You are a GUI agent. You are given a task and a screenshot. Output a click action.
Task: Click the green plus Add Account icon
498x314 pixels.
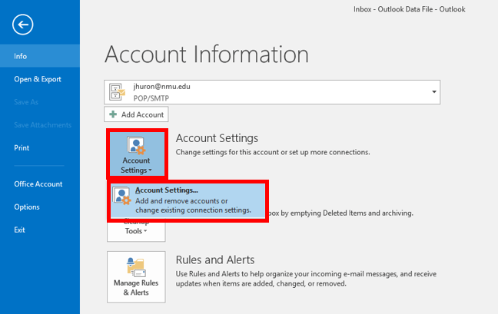click(114, 114)
